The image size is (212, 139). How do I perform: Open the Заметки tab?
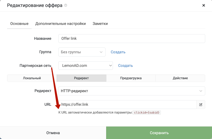coord(100,24)
